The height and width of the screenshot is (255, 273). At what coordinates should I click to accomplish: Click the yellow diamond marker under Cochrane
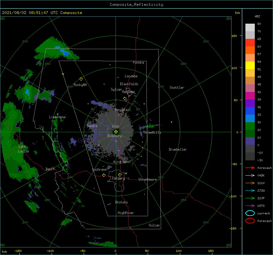pyautogui.click(x=104, y=175)
